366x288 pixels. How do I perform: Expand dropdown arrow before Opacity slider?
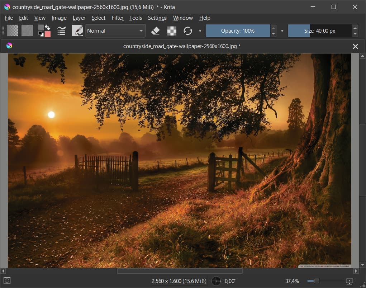[200, 31]
